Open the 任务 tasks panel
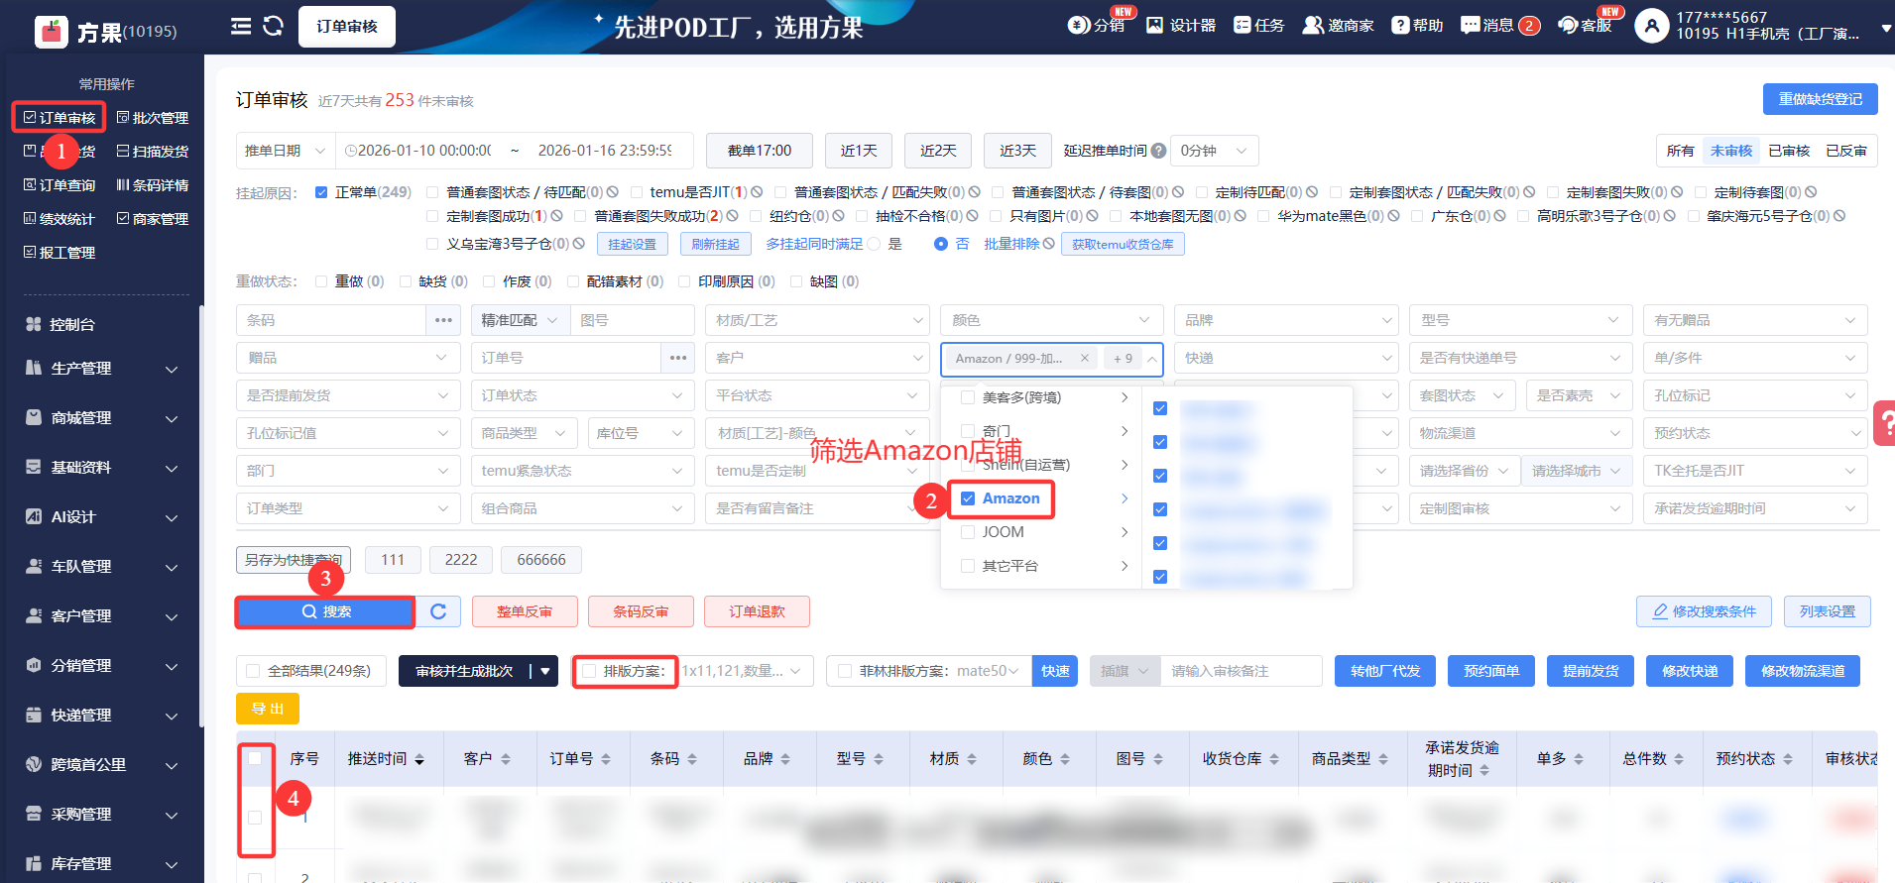This screenshot has height=883, width=1895. (1258, 25)
